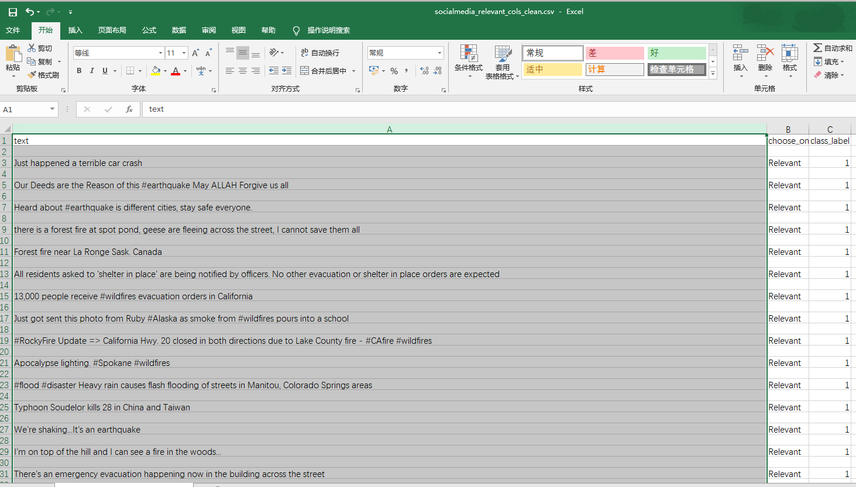856x487 pixels.
Task: Switch to the 数据 data tab
Action: tap(179, 30)
